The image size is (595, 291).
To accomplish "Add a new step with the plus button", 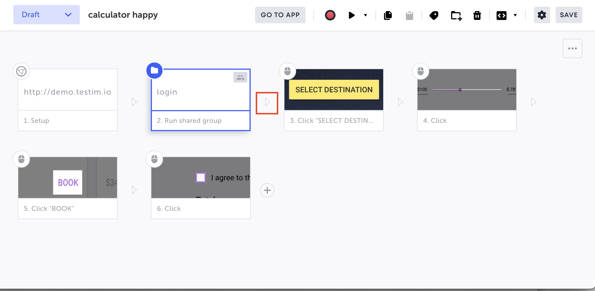I will pos(267,190).
